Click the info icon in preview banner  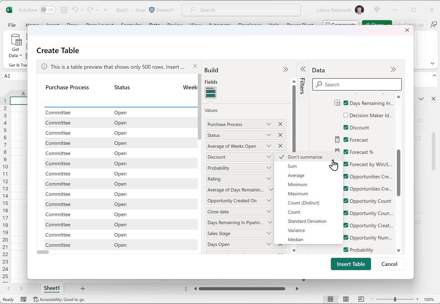[x=44, y=67]
